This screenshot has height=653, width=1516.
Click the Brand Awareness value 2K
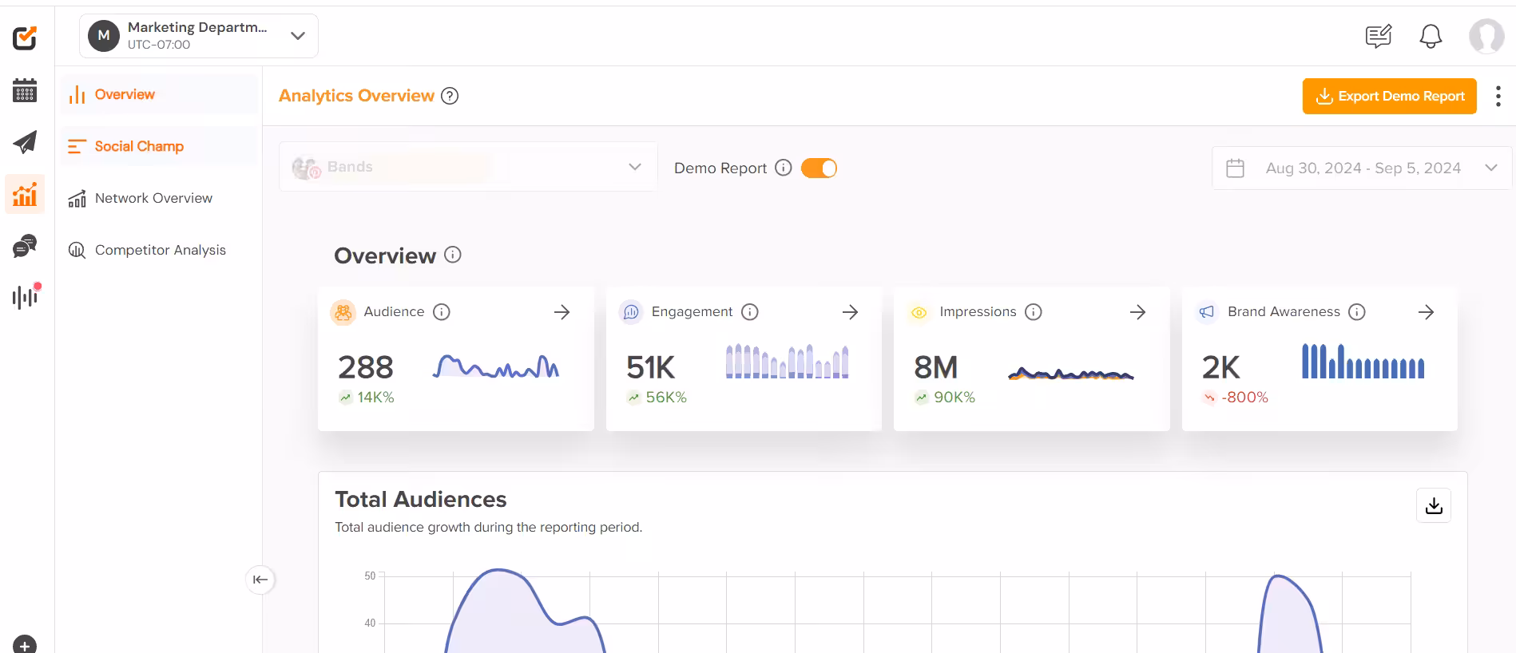pos(1221,368)
